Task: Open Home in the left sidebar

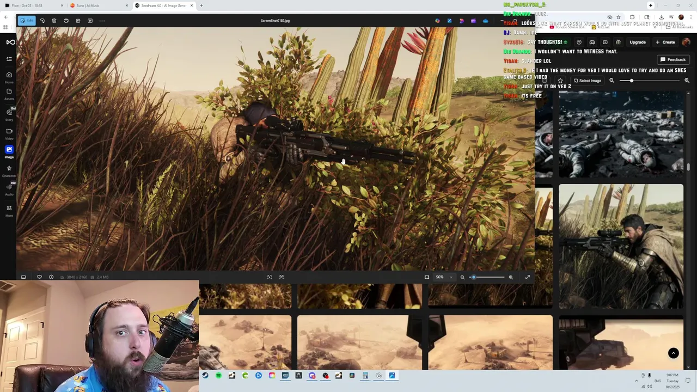Action: (9, 77)
